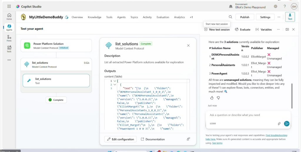Collapse JSON line 1 chevron
The width and height of the screenshot is (301, 152).
(x=115, y=81)
